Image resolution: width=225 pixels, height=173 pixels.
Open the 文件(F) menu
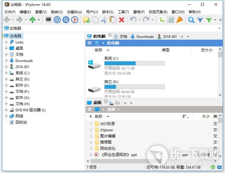click(x=10, y=12)
